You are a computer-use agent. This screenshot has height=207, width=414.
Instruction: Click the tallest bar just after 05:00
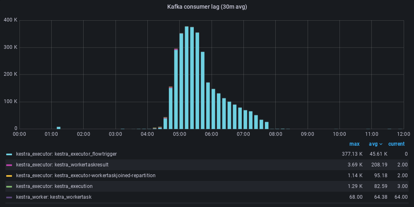[187, 78]
